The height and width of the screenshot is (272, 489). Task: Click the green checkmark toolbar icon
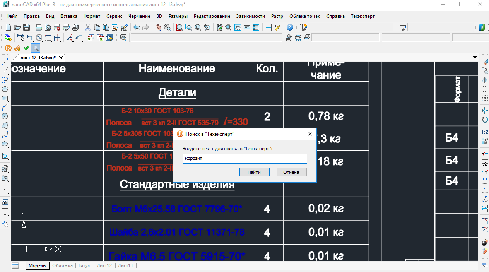[26, 48]
